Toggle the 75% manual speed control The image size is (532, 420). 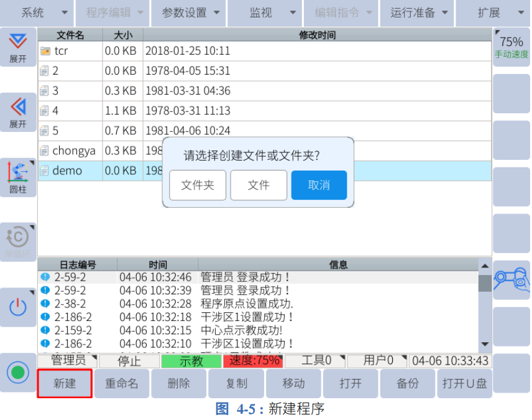(511, 46)
